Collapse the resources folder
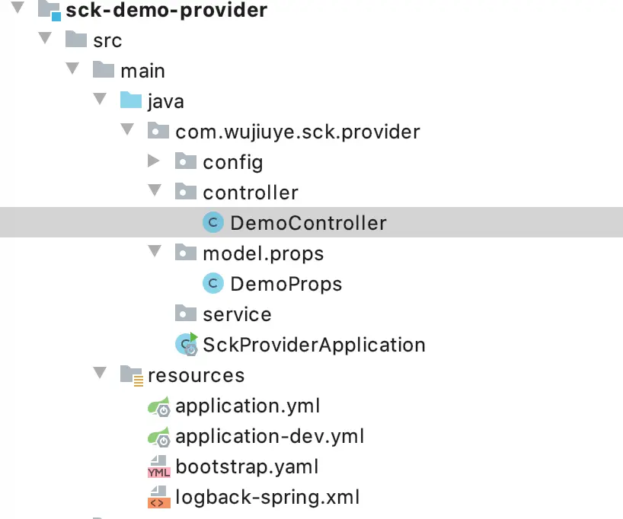 point(99,374)
